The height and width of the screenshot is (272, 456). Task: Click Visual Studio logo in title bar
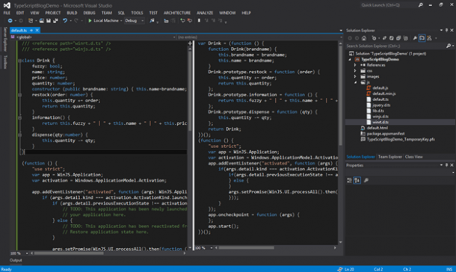pyautogui.click(x=7, y=5)
